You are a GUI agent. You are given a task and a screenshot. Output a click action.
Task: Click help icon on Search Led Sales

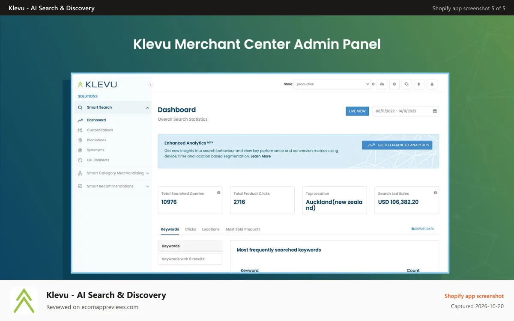(x=436, y=193)
